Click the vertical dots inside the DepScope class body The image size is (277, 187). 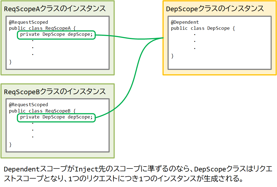click(x=194, y=41)
